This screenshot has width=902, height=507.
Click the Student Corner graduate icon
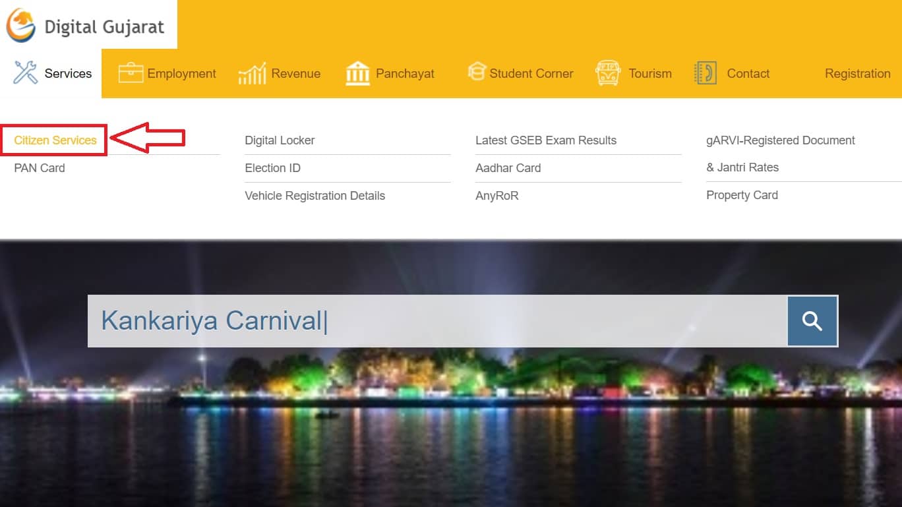(x=477, y=71)
